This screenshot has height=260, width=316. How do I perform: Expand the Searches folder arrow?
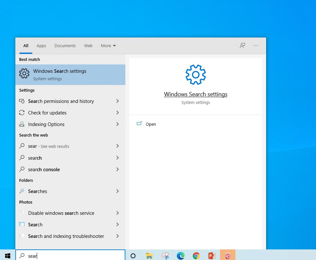coord(117,191)
